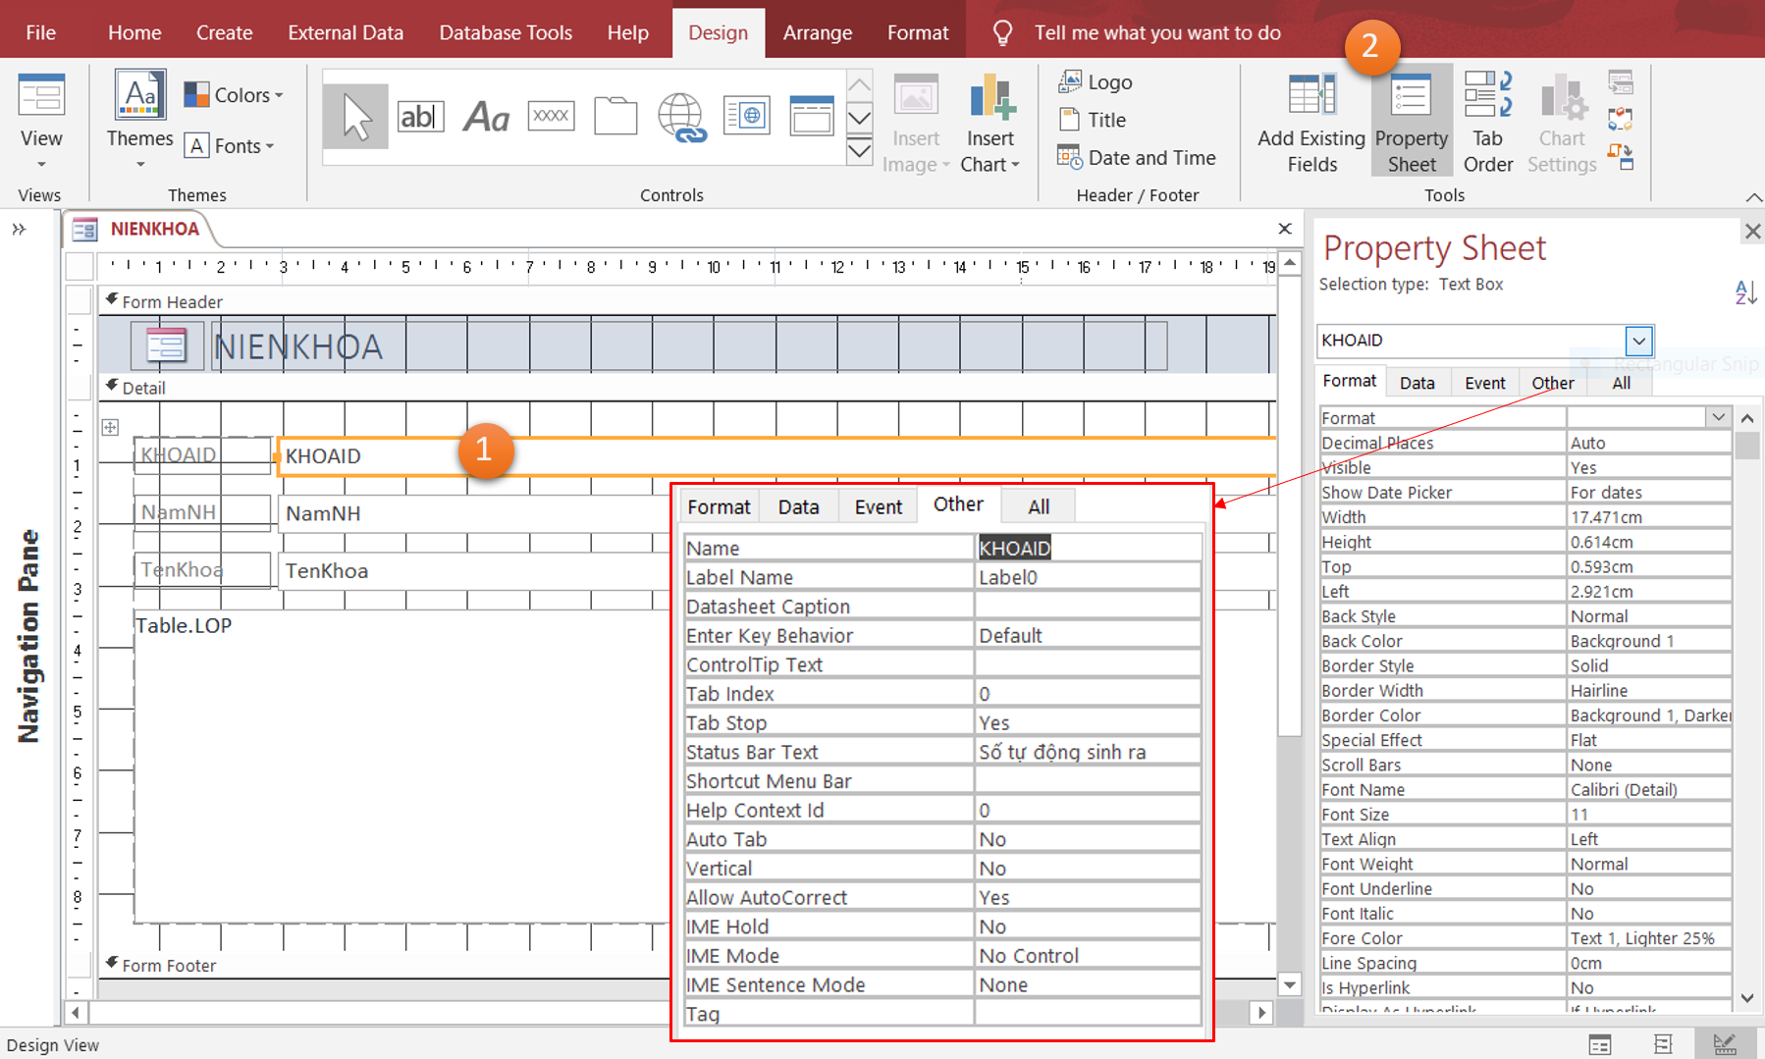Select the Button control icon

[551, 117]
